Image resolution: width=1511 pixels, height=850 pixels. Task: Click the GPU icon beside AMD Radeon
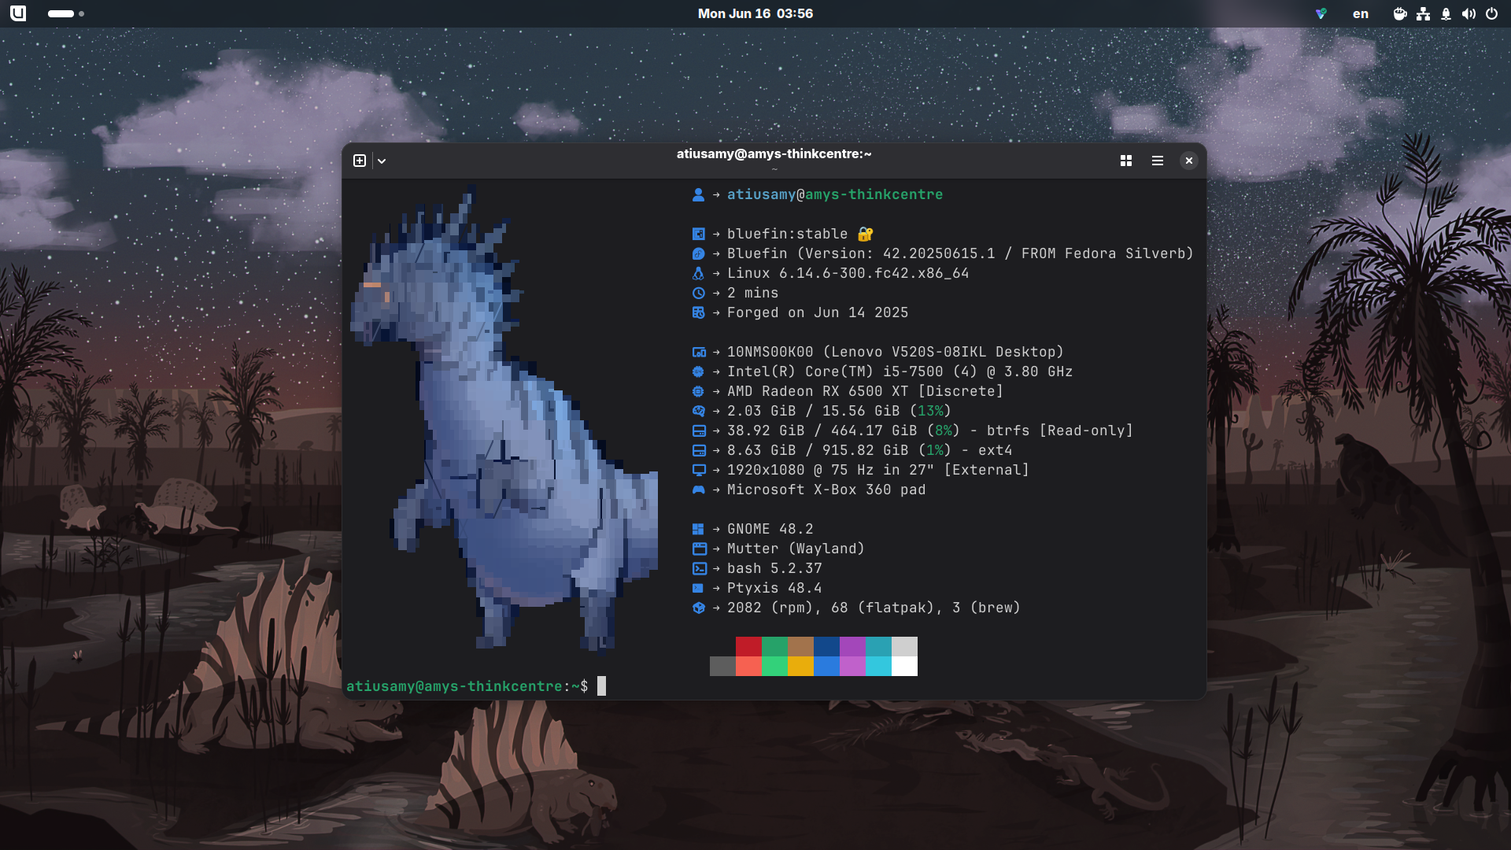pyautogui.click(x=698, y=391)
